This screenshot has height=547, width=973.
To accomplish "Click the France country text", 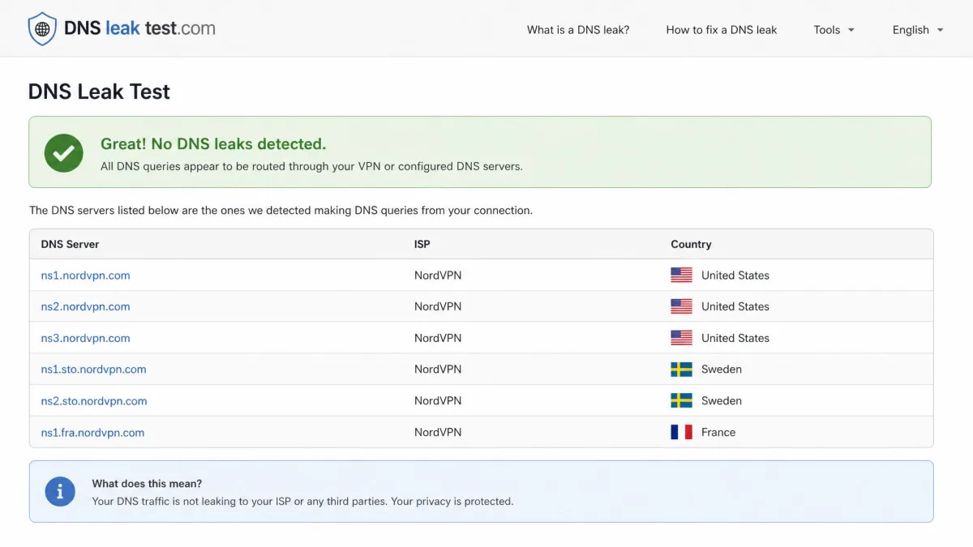I will [718, 432].
